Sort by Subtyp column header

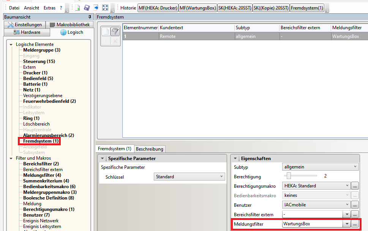257,28
